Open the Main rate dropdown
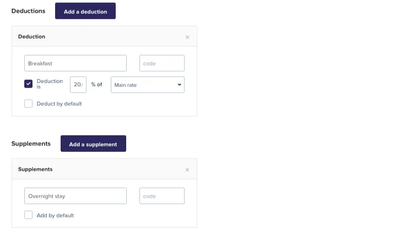The height and width of the screenshot is (240, 394). pos(147,85)
